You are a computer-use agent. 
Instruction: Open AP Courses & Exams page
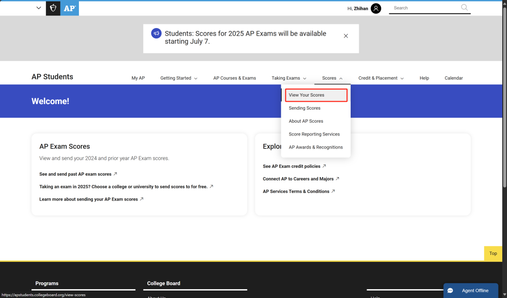pos(234,78)
